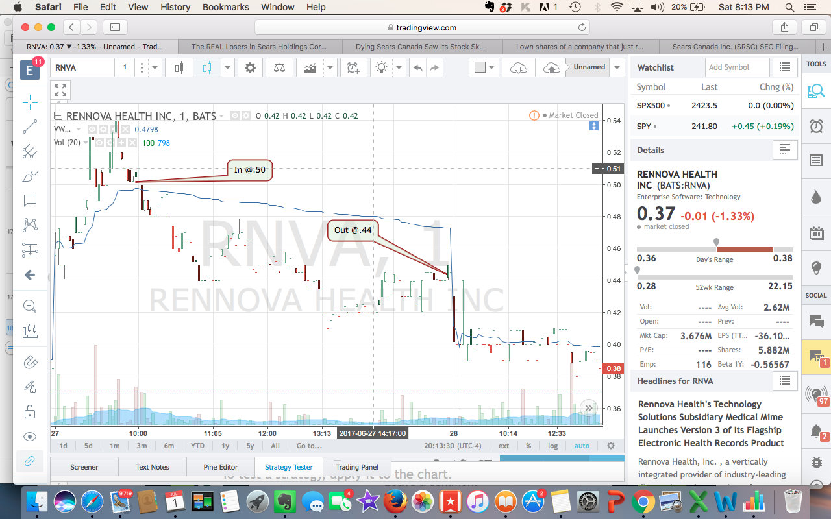This screenshot has height=519, width=831.
Task: Expand the Vol (20) indicator dropdown
Action: pos(87,143)
